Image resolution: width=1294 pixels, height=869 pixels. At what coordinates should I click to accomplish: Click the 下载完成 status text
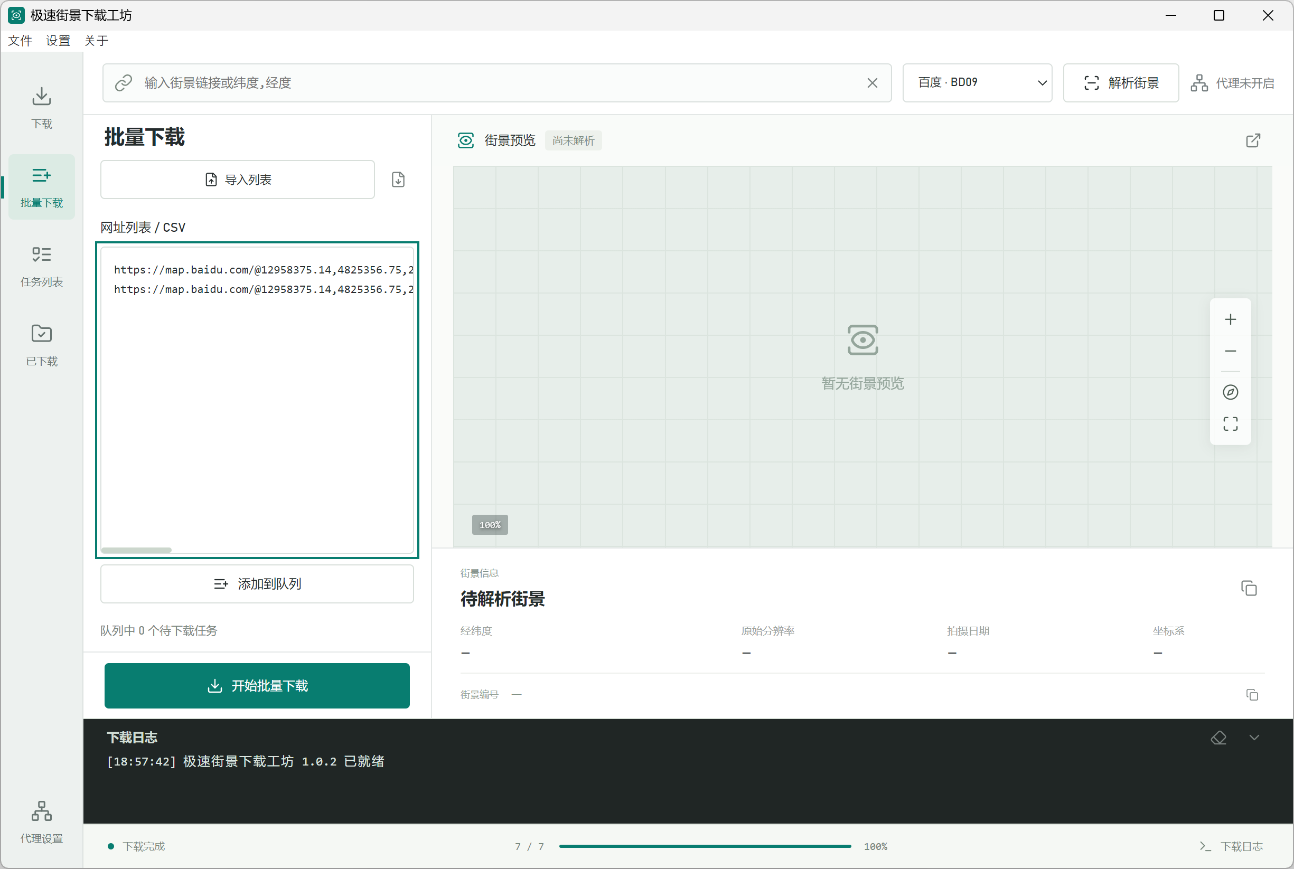click(144, 846)
